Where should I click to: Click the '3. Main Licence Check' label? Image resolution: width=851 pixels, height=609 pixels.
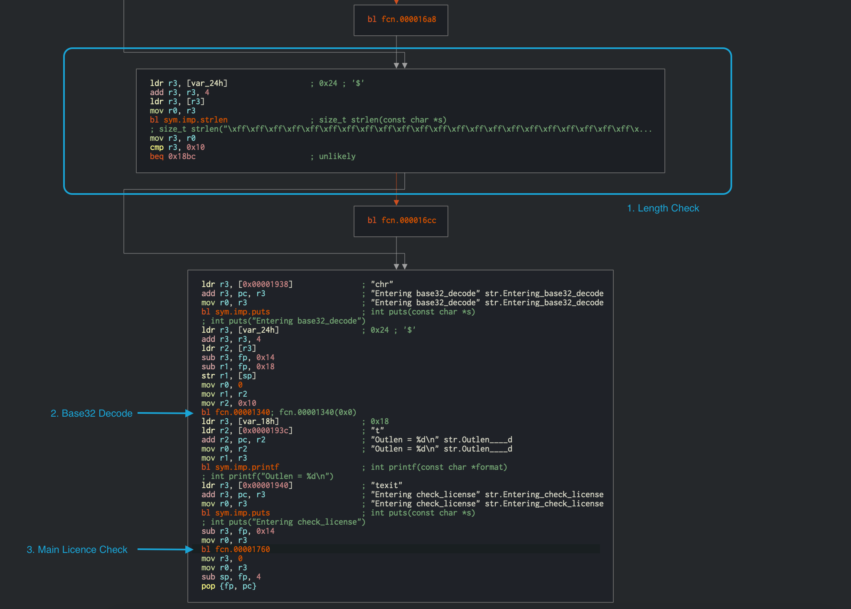click(x=77, y=550)
